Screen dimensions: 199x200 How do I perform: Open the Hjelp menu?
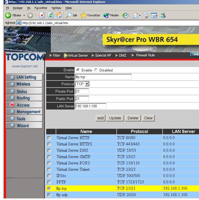(x=69, y=8)
